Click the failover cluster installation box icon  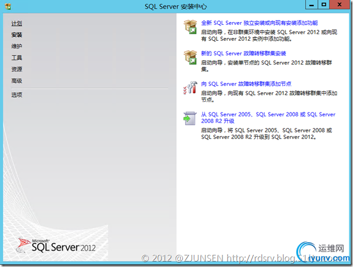pyautogui.click(x=190, y=57)
